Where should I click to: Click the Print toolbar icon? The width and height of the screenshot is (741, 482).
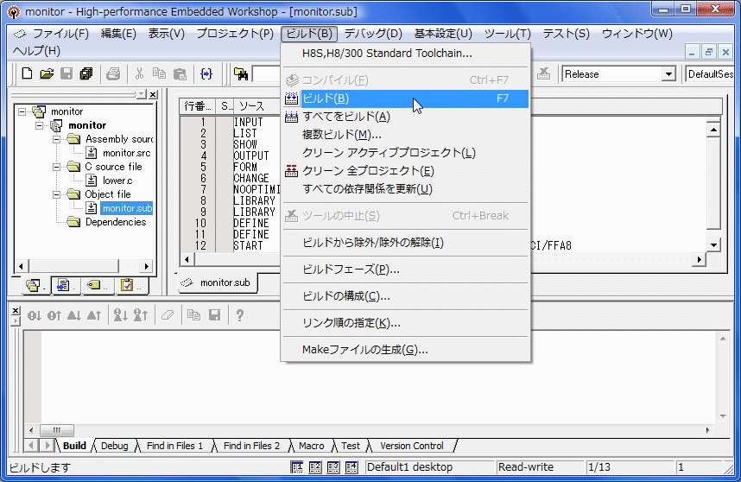[113, 73]
